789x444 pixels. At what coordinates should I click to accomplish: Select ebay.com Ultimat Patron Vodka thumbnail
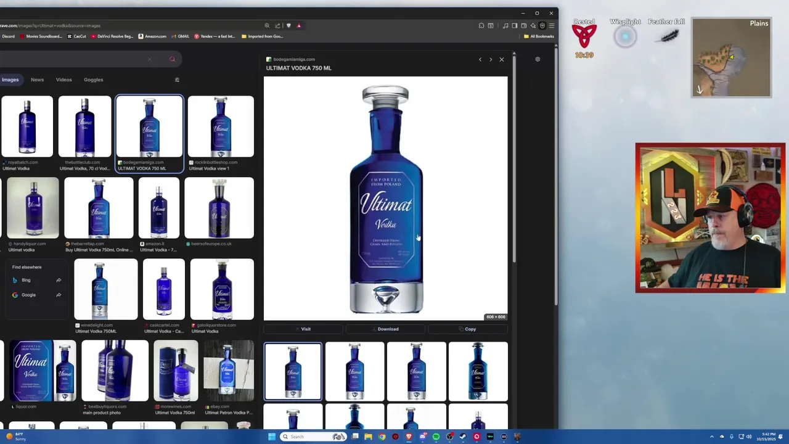coord(228,371)
